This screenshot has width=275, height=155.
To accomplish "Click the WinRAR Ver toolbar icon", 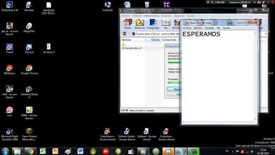I will point(166,24).
